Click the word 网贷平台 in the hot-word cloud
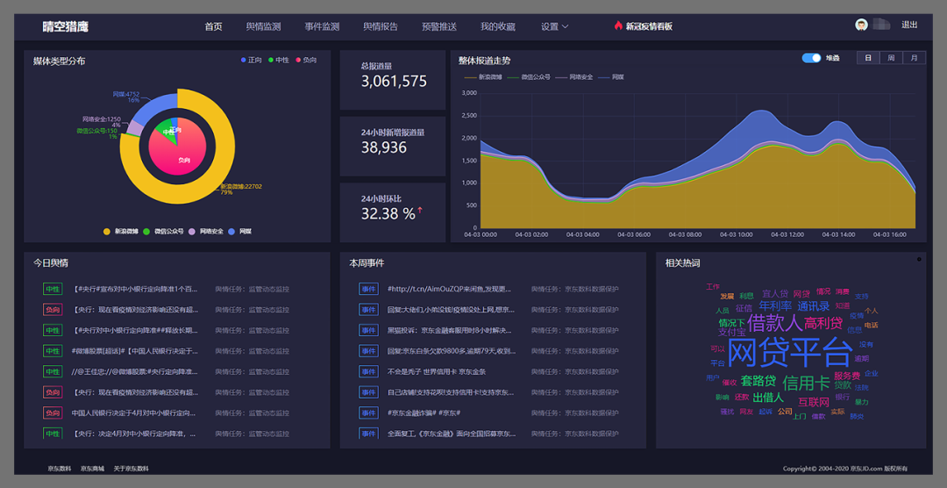Viewport: 947px width, 488px height. [x=789, y=352]
